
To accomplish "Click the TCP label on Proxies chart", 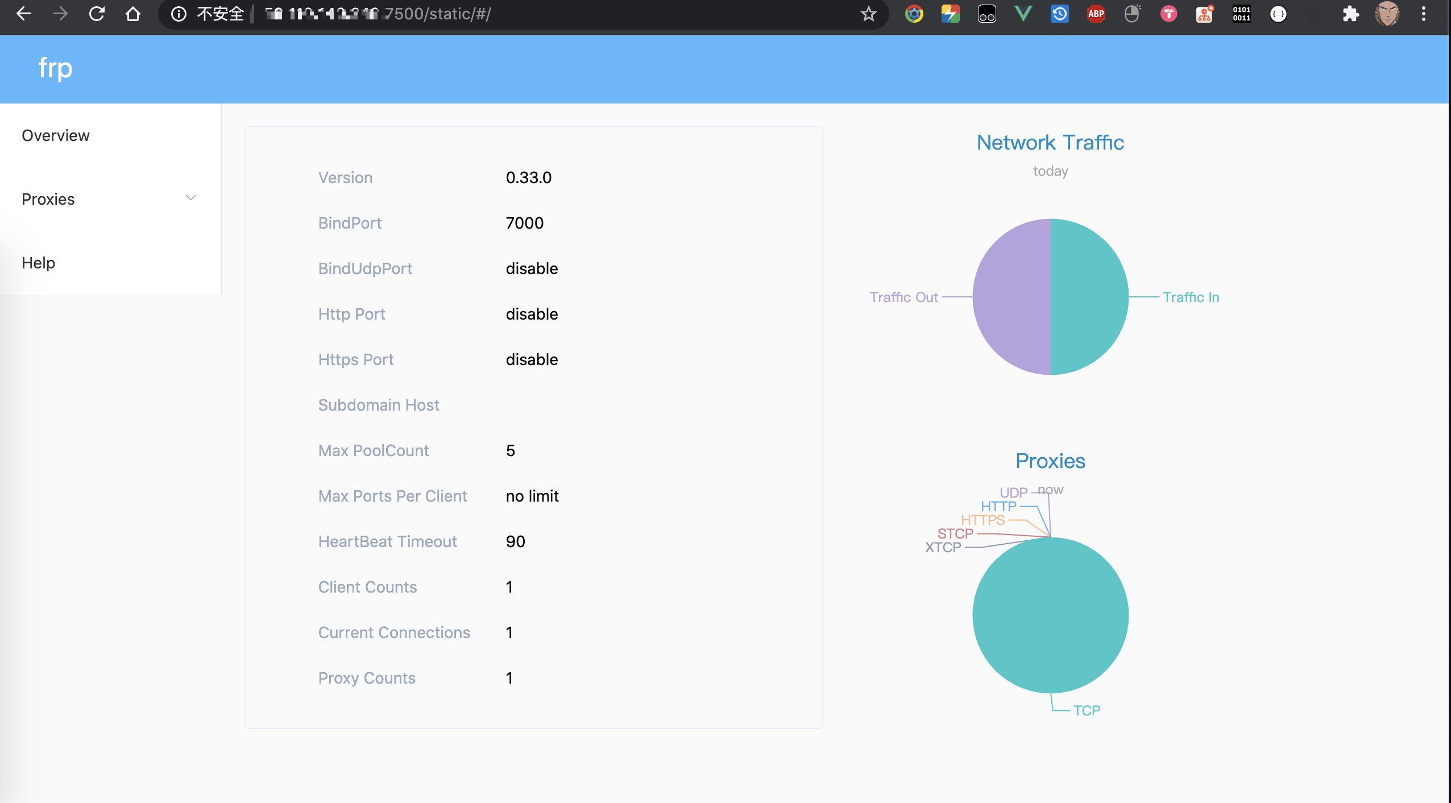I will 1087,710.
